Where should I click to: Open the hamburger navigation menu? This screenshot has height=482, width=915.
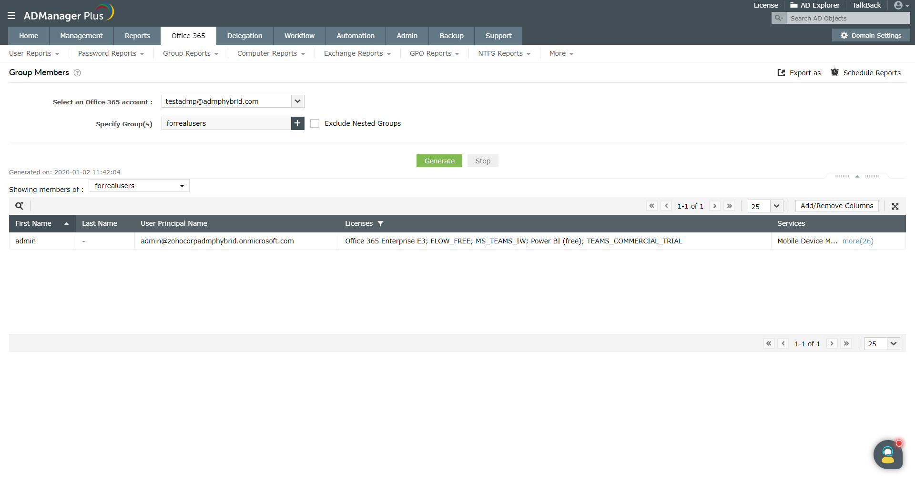(11, 16)
